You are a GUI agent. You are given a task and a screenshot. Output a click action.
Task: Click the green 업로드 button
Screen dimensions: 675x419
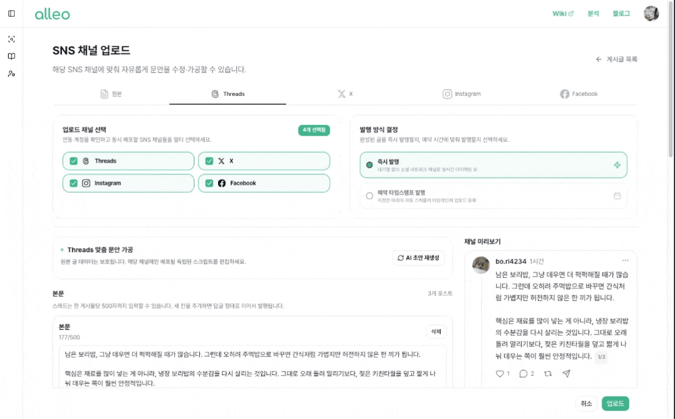[615, 403]
